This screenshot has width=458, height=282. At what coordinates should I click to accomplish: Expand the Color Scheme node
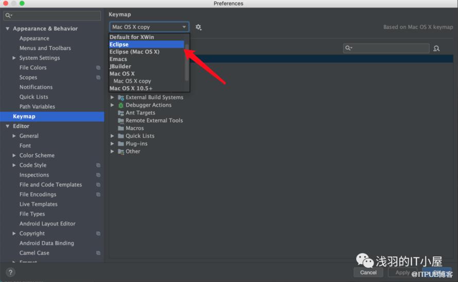pos(14,156)
